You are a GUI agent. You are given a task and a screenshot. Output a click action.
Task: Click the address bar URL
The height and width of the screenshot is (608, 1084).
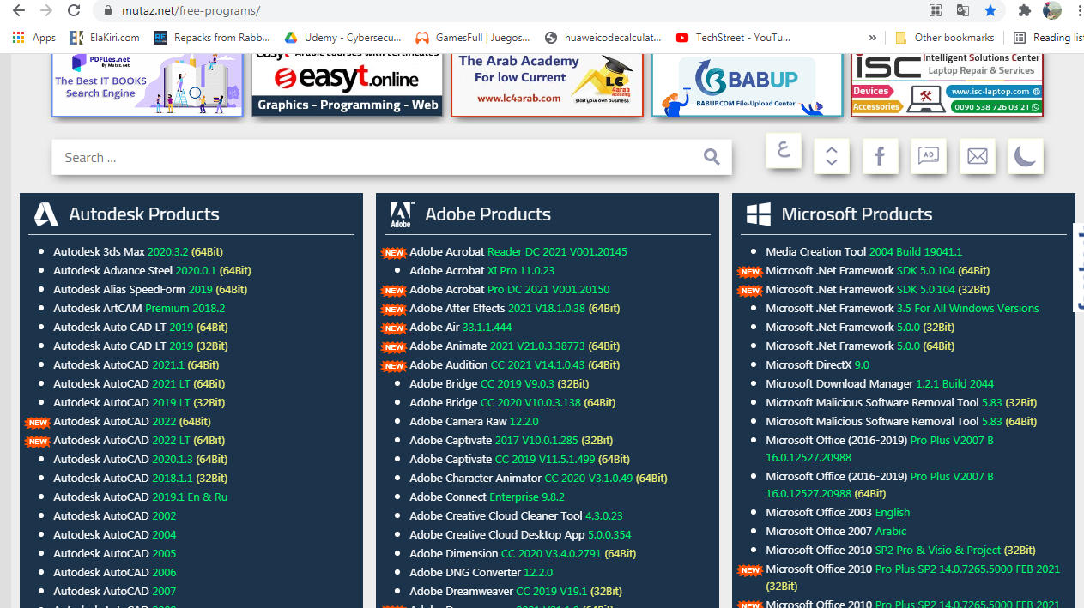[x=190, y=11]
